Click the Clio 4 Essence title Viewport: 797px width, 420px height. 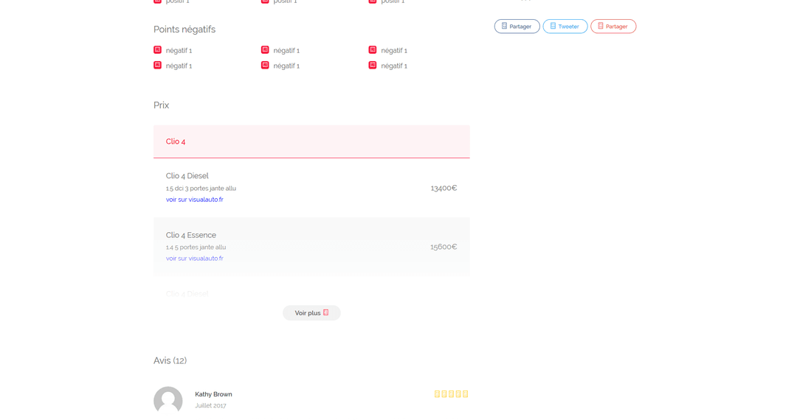point(191,235)
